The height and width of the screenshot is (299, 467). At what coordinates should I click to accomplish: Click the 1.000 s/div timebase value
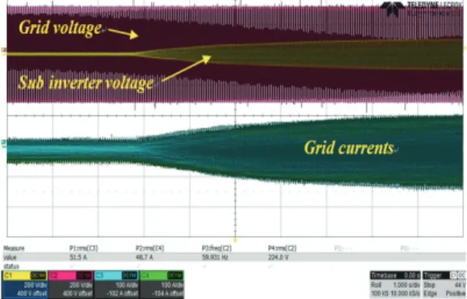[x=407, y=285]
